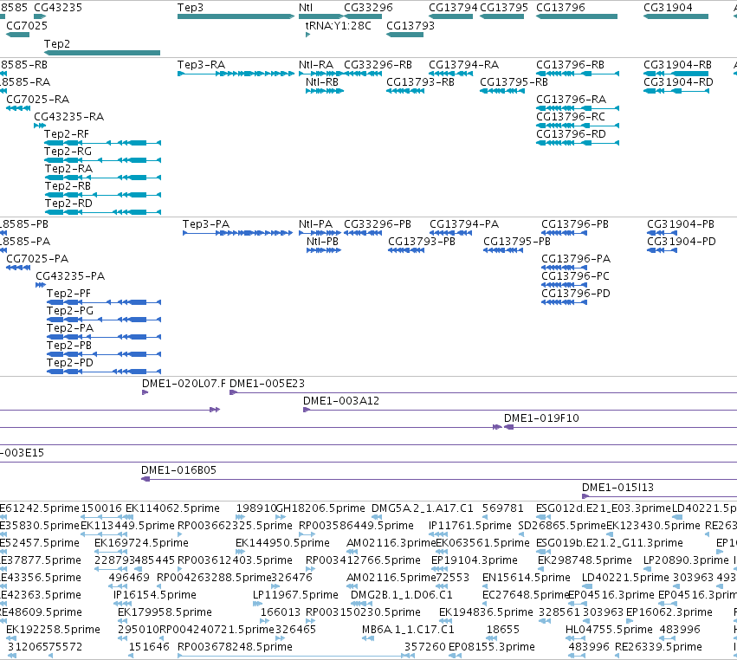This screenshot has height=660, width=737.
Task: Select protein CG33296-PB
Action: pos(363,233)
